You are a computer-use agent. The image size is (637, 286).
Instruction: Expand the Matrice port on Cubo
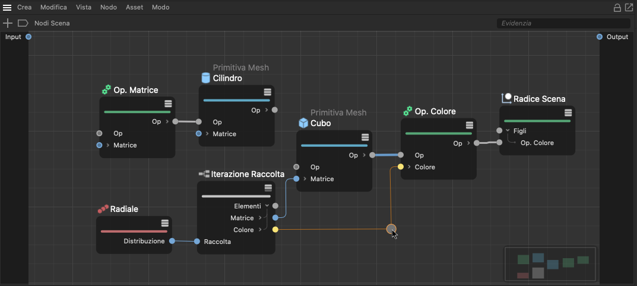pyautogui.click(x=305, y=179)
